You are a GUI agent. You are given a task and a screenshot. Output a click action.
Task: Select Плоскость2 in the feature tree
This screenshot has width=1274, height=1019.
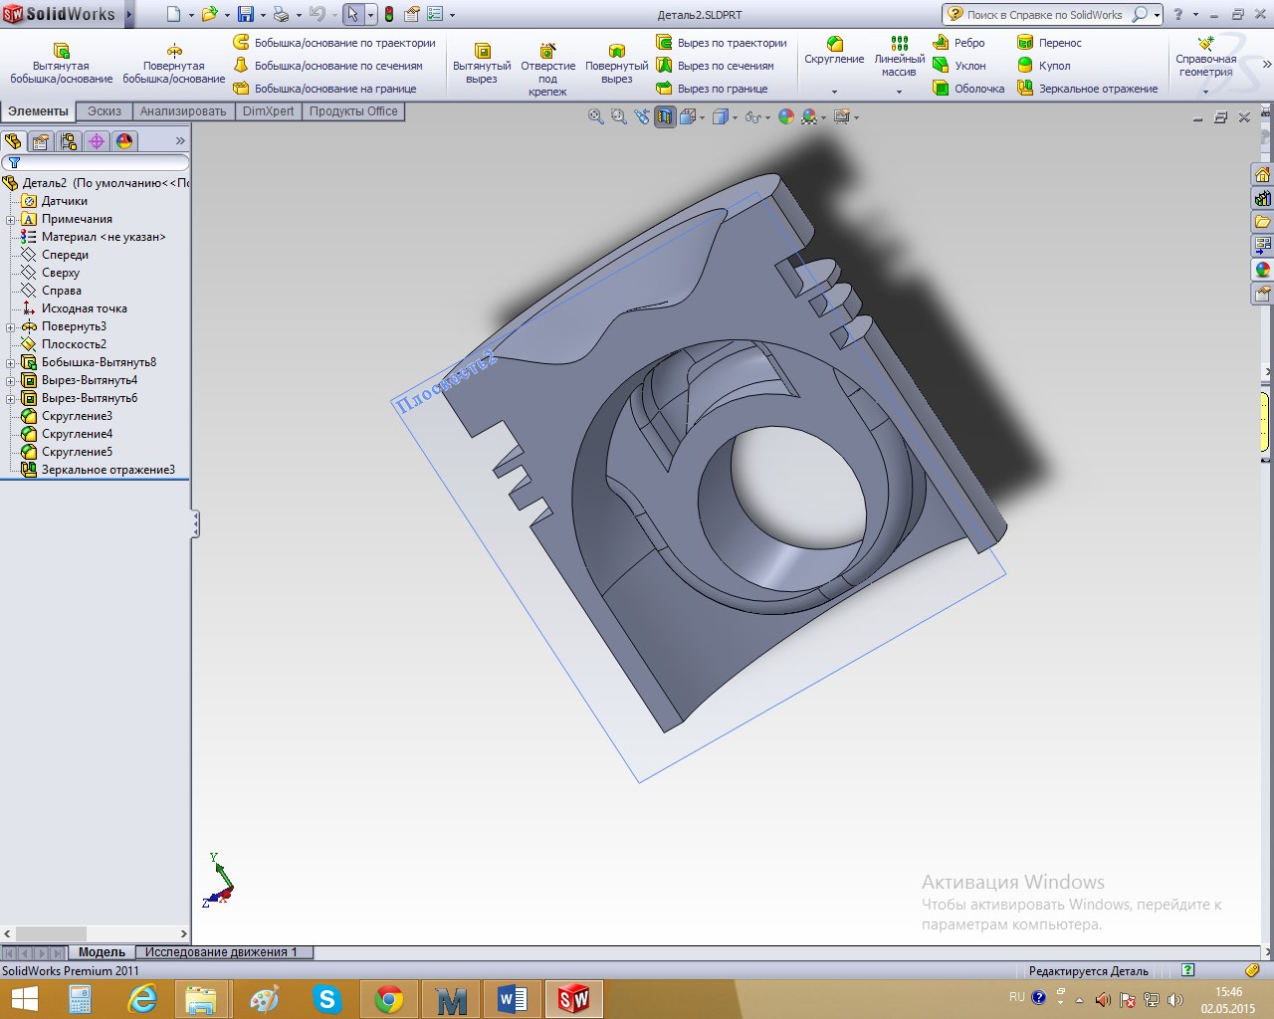[74, 344]
